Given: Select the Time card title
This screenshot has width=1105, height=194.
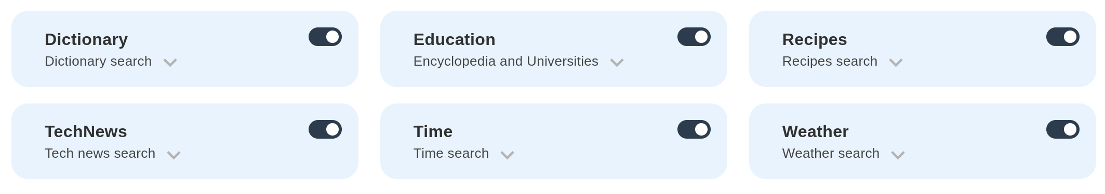Looking at the screenshot, I should coord(433,131).
